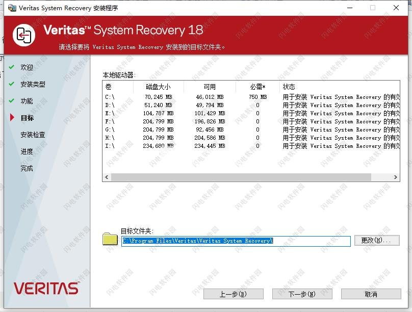Click the green checkmark beside 欢迎

click(x=11, y=67)
